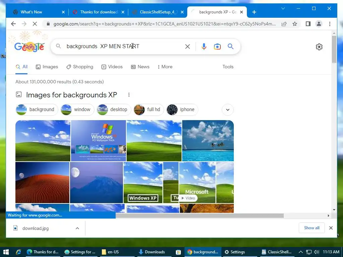Expand more image filter chips
The height and width of the screenshot is (257, 343).
228,109
